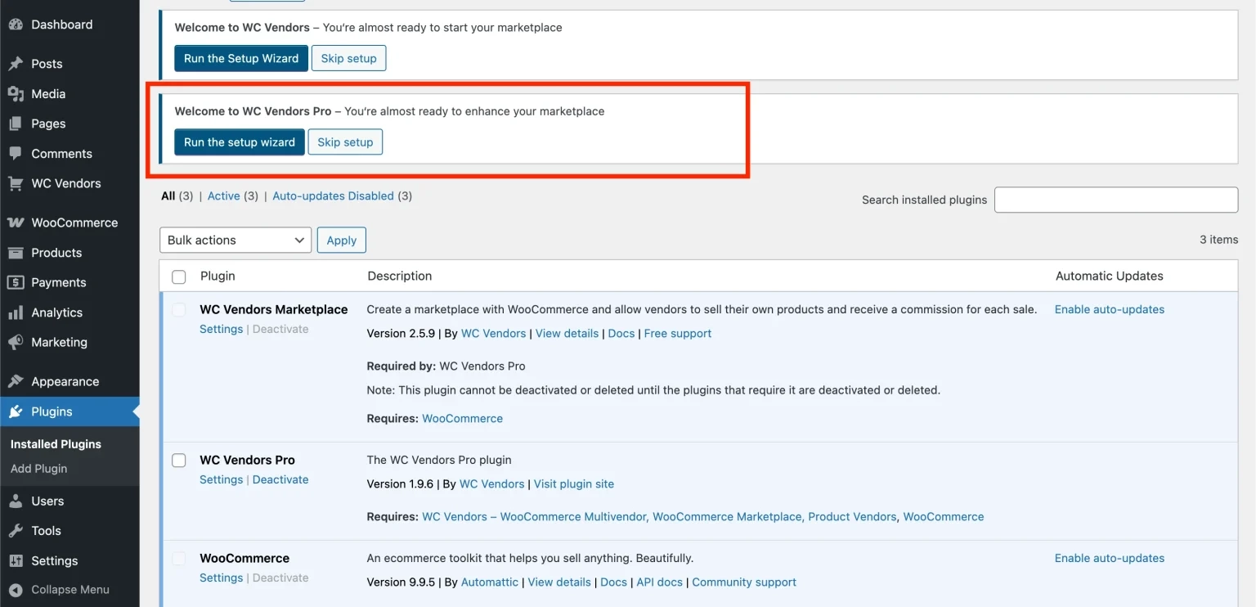Open Docs link in the WooCommerce row

pos(614,582)
